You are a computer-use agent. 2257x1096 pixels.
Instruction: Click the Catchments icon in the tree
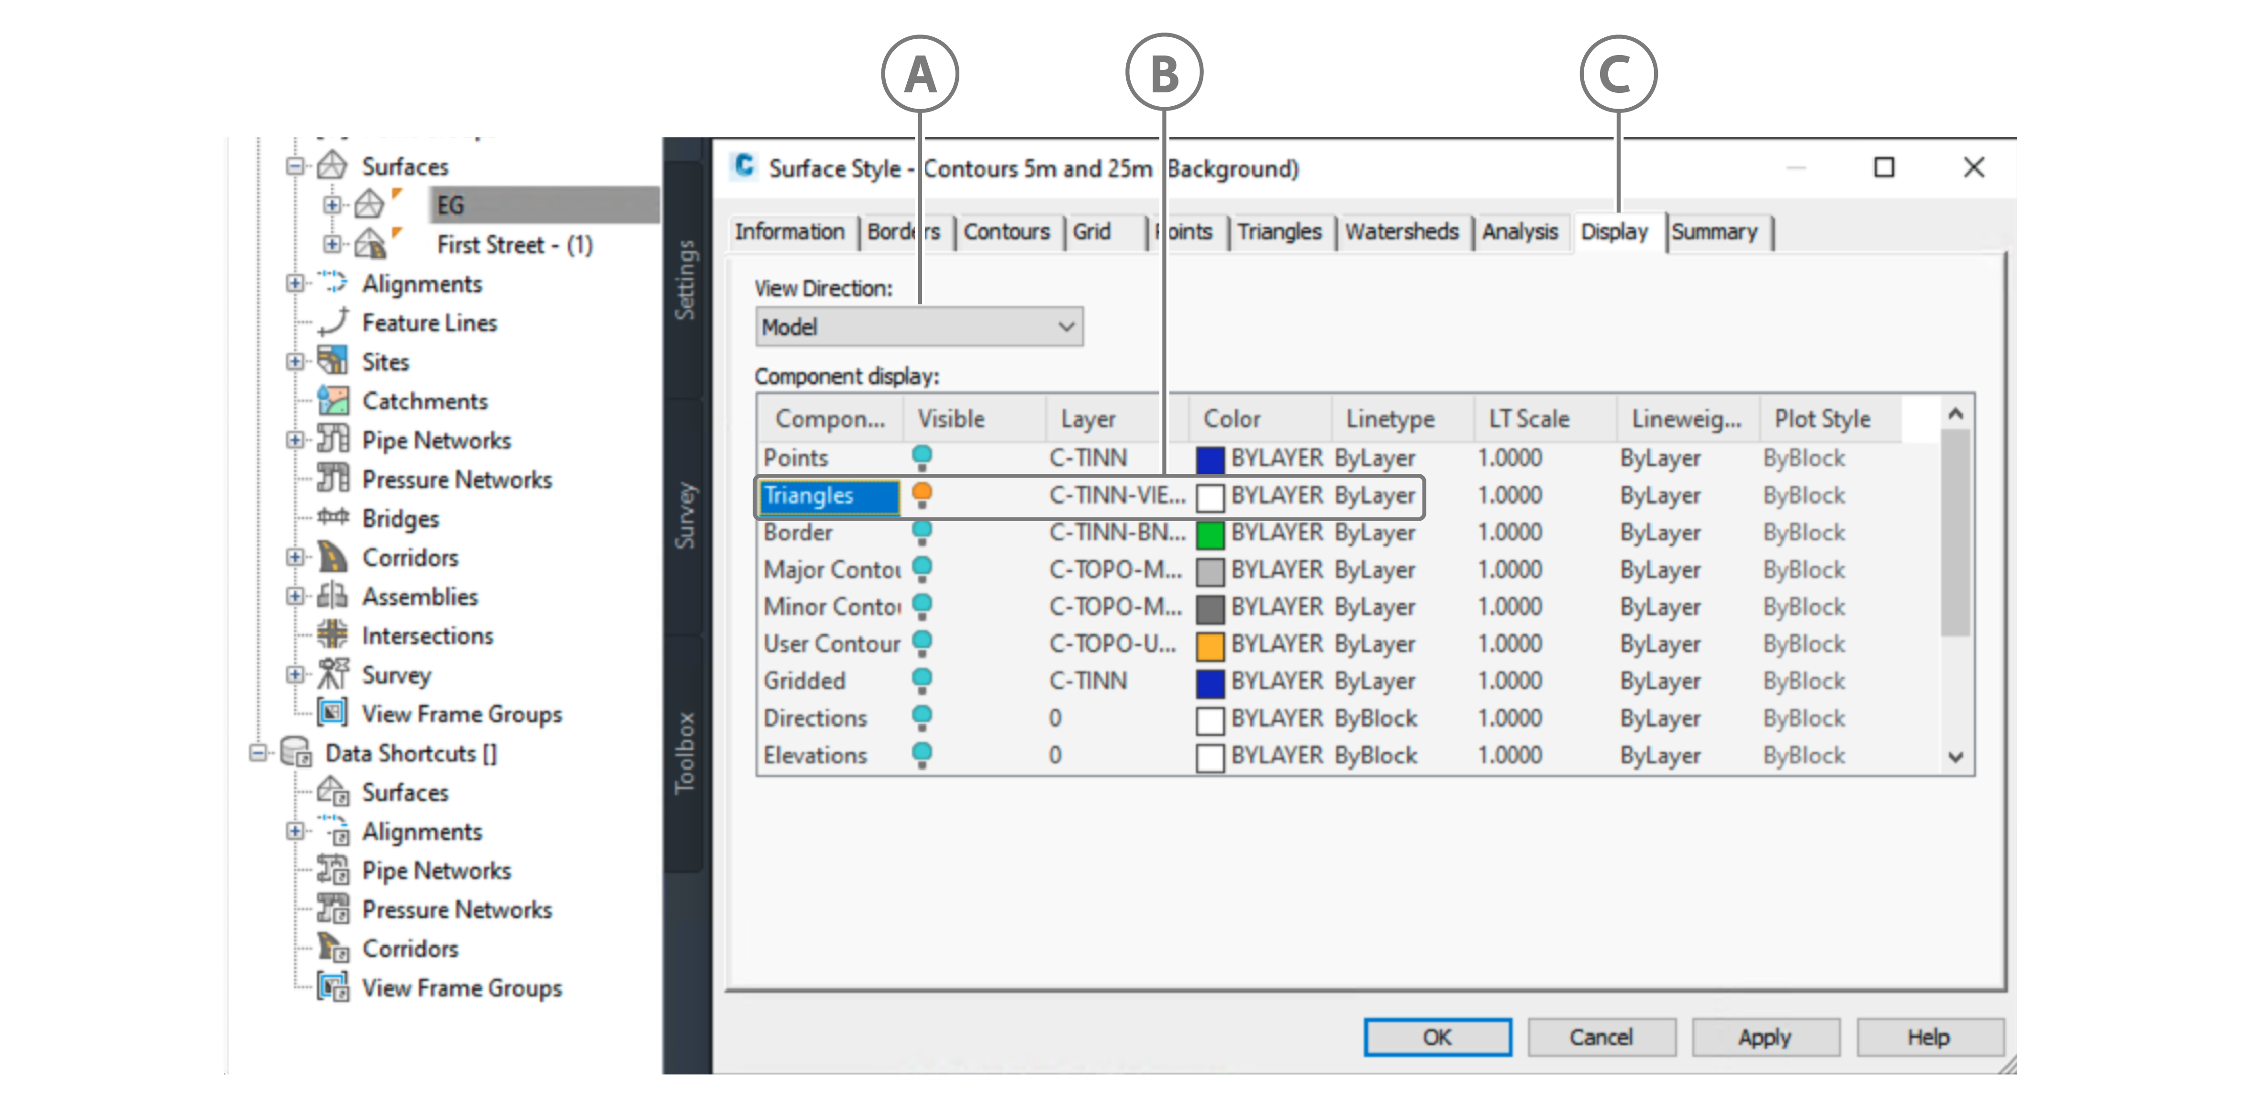click(x=333, y=401)
